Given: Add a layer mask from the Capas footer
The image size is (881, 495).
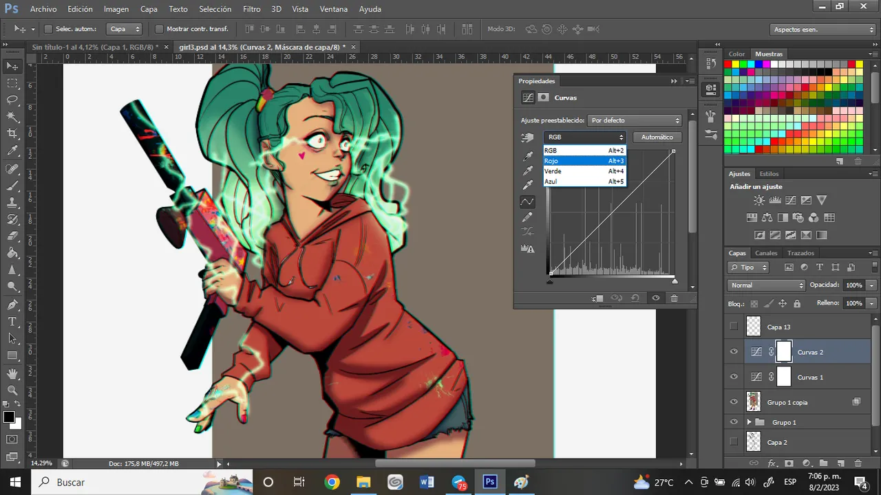Looking at the screenshot, I should [x=789, y=463].
